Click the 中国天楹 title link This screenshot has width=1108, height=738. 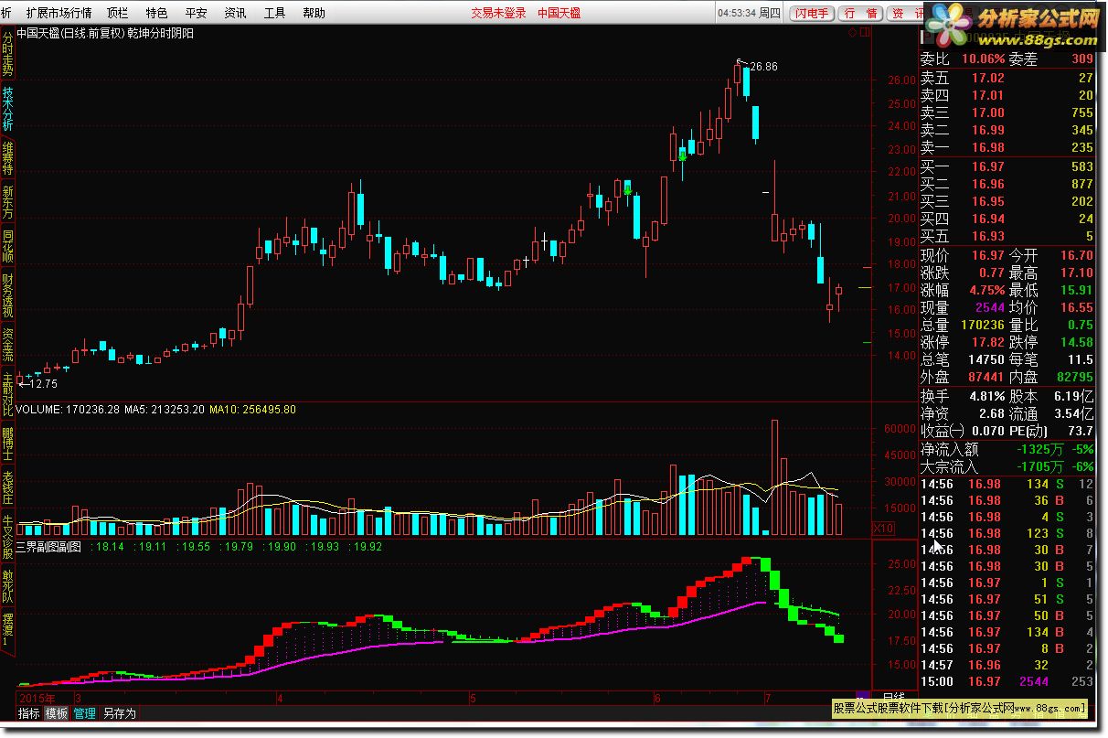click(x=559, y=13)
